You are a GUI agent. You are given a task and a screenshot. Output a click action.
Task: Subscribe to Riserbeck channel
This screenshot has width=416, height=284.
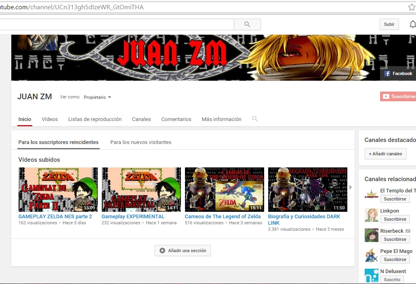click(395, 239)
